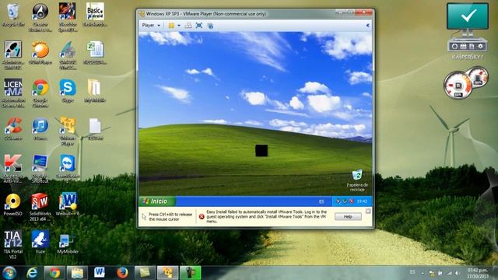Viewport: 498px width, 280px height.
Task: Show hidden tray icons arrow
Action: tap(423, 273)
